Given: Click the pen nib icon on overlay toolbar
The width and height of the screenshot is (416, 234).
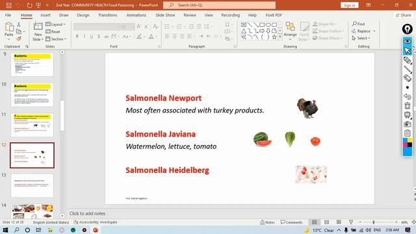Looking at the screenshot, I should tap(408, 29).
